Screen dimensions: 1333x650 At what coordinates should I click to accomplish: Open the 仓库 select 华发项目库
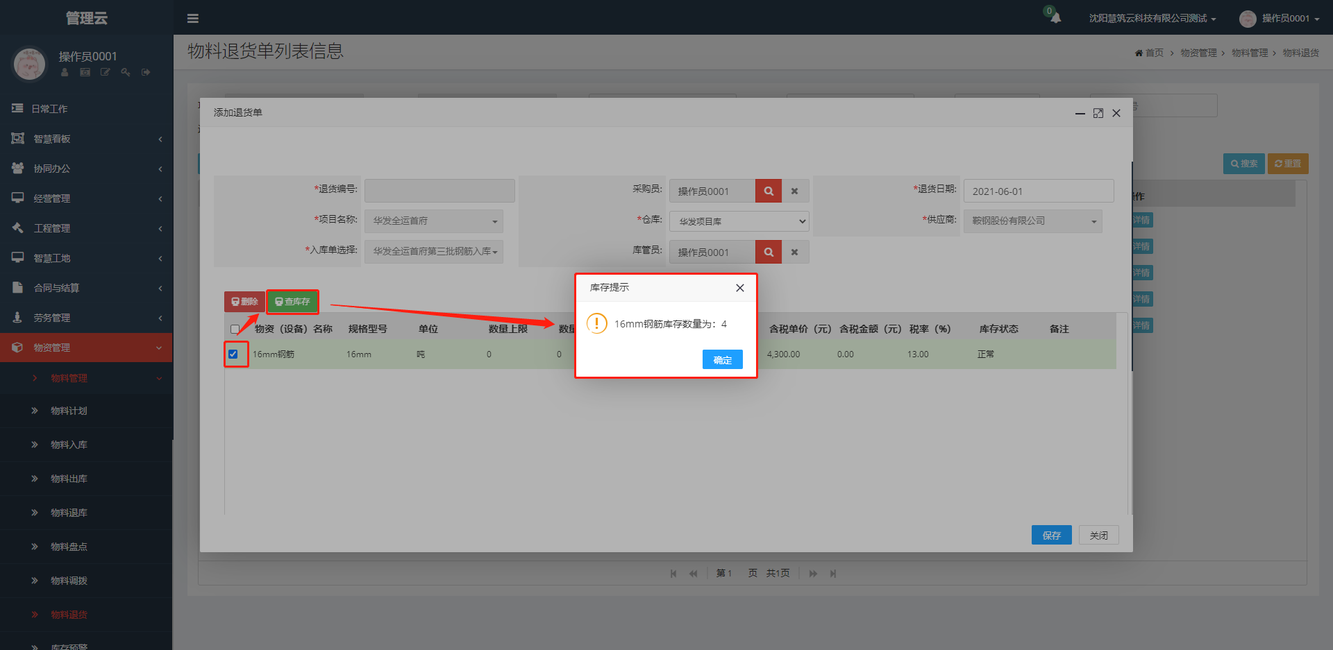point(739,221)
